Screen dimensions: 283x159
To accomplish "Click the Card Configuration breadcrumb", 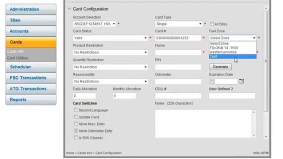I will click(x=108, y=153).
